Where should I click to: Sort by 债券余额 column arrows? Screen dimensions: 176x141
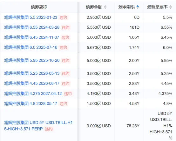pyautogui.click(x=105, y=7)
